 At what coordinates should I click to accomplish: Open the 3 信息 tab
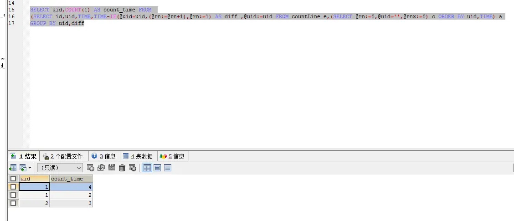pos(104,156)
